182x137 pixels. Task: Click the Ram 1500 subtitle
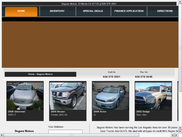coord(141,115)
